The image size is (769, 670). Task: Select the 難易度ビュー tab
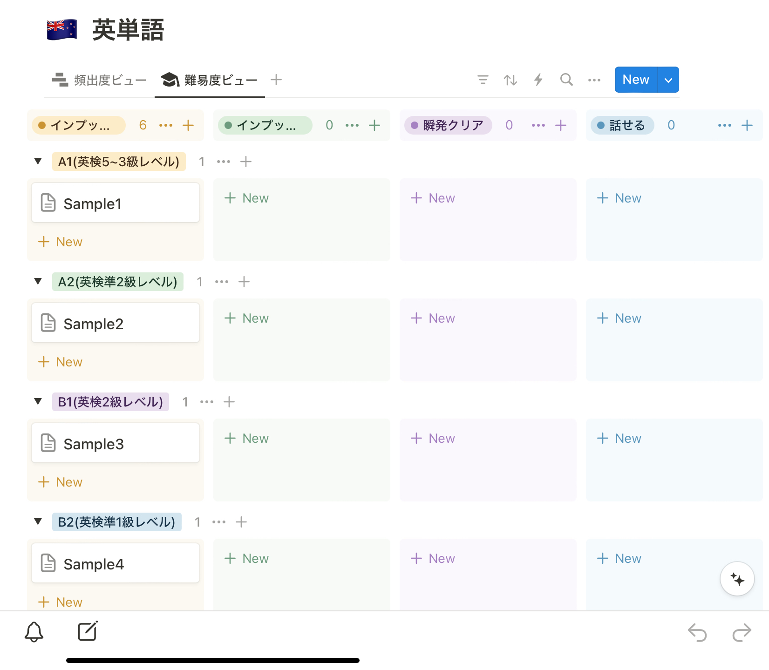tap(210, 80)
